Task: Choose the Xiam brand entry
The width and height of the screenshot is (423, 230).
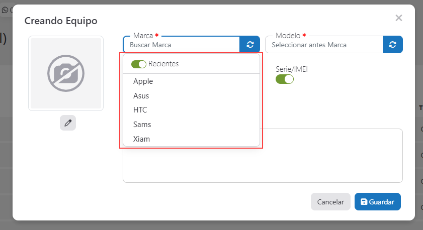Action: tap(142, 139)
